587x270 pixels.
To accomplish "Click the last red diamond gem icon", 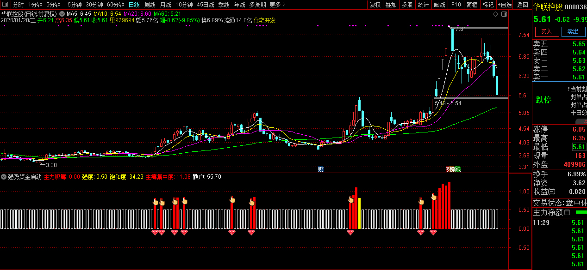I will 433,233.
